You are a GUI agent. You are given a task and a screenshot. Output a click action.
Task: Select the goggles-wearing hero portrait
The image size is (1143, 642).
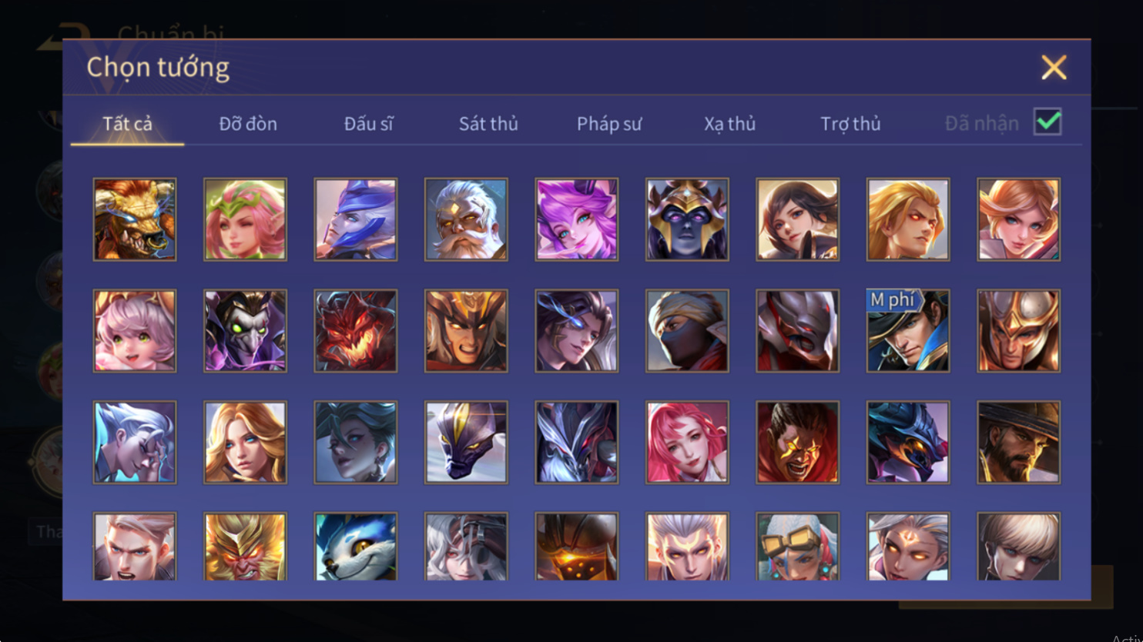pyautogui.click(x=798, y=547)
